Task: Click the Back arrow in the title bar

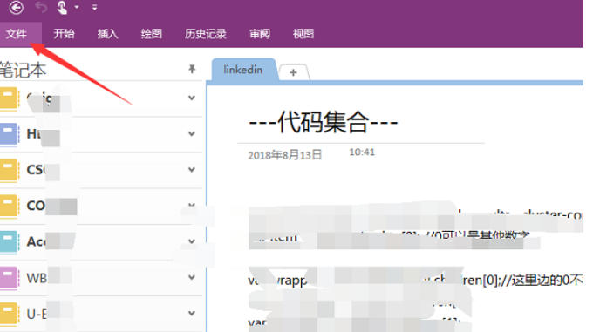Action: (x=16, y=7)
